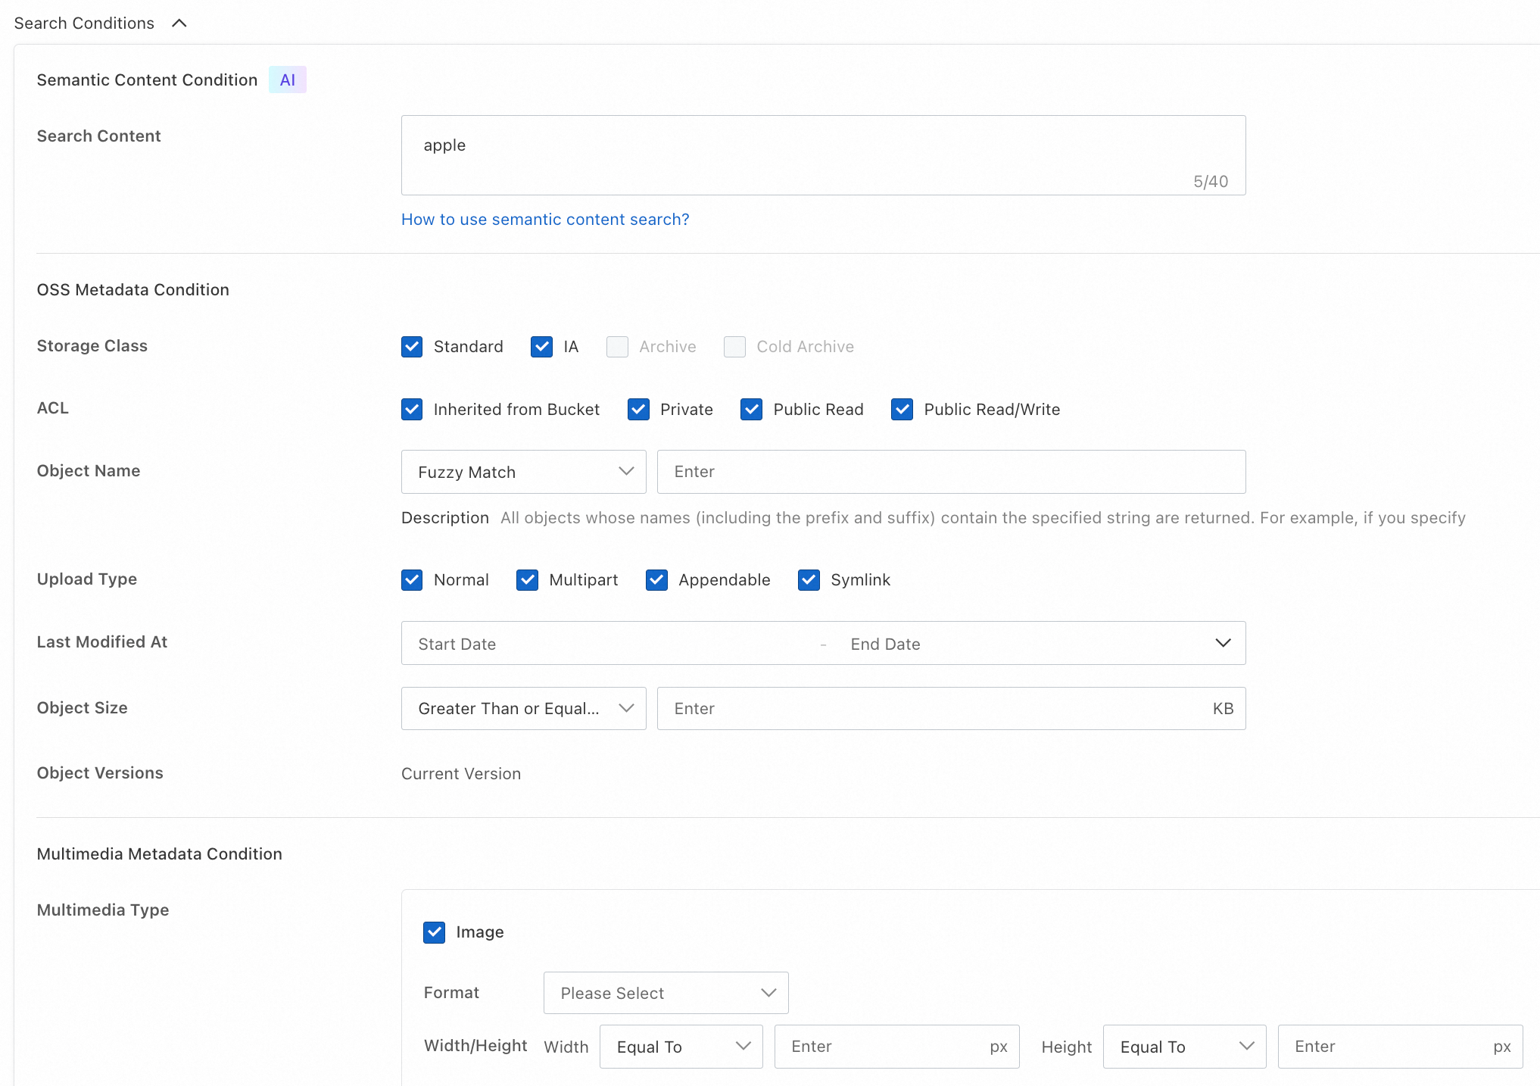1540x1086 pixels.
Task: Open the Fuzzy Match dropdown
Action: (523, 472)
